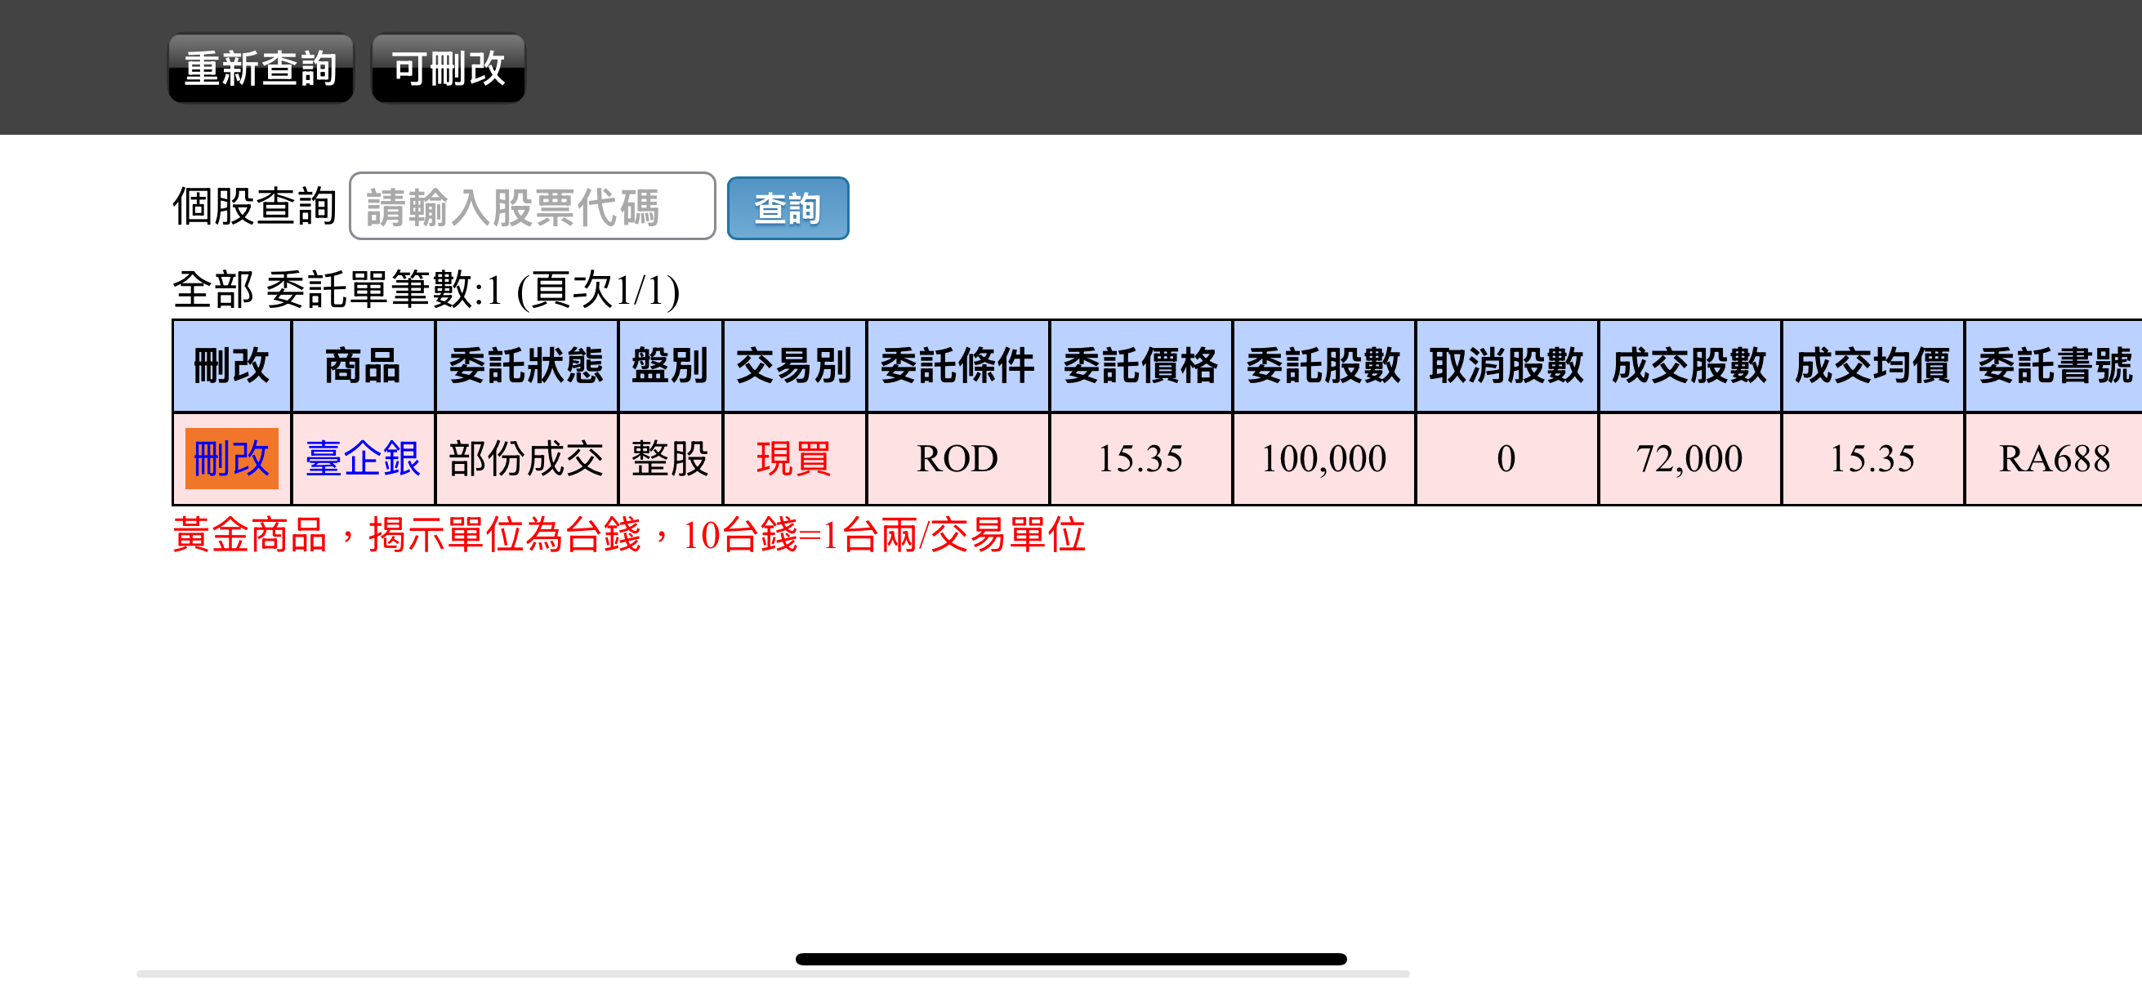Click the 72,000 filled shares cell
Screen dimensions: 2142x985
pos(1689,458)
